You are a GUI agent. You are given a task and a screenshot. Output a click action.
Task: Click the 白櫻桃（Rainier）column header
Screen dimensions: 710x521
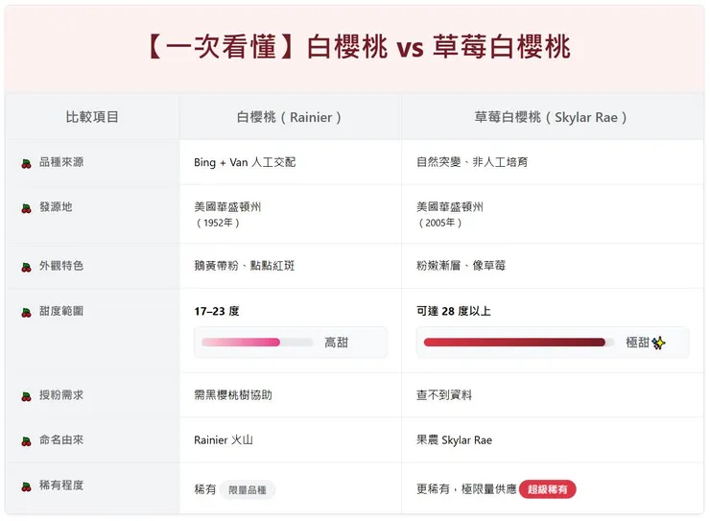290,117
